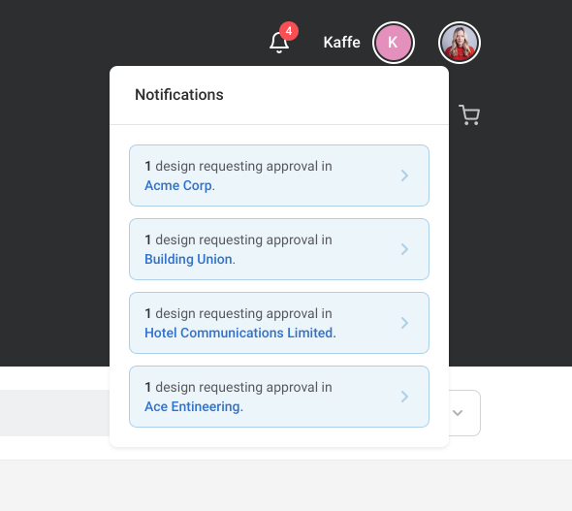Expand the Acme Corp notification chevron

(404, 176)
